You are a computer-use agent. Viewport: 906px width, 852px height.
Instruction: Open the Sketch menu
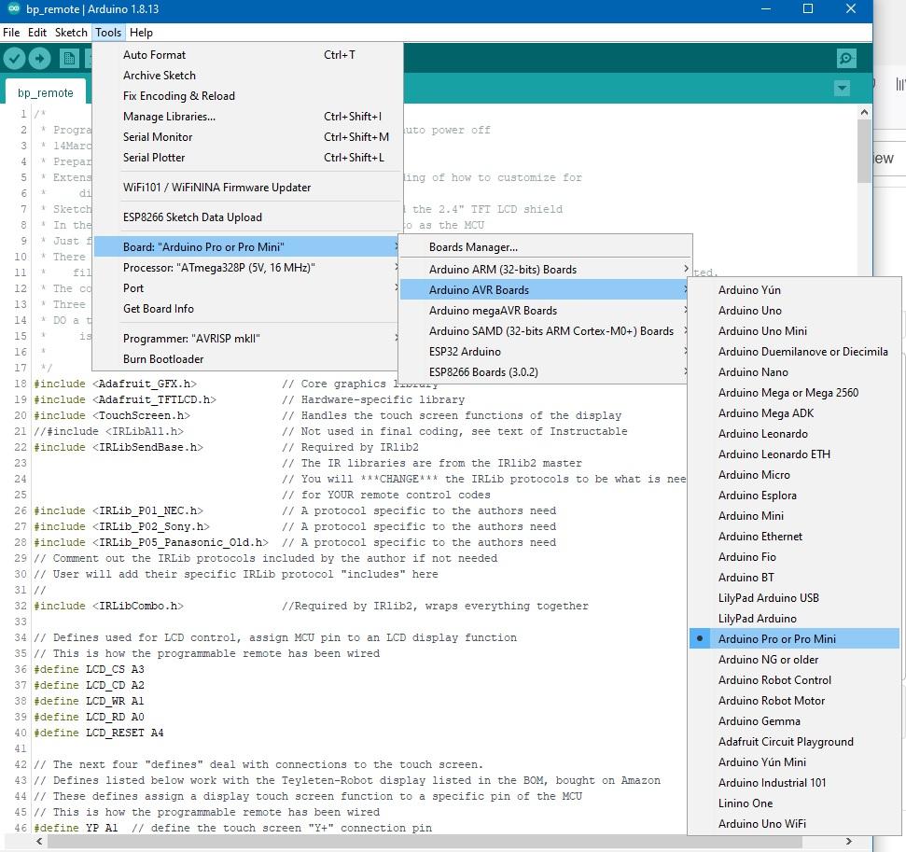(71, 33)
